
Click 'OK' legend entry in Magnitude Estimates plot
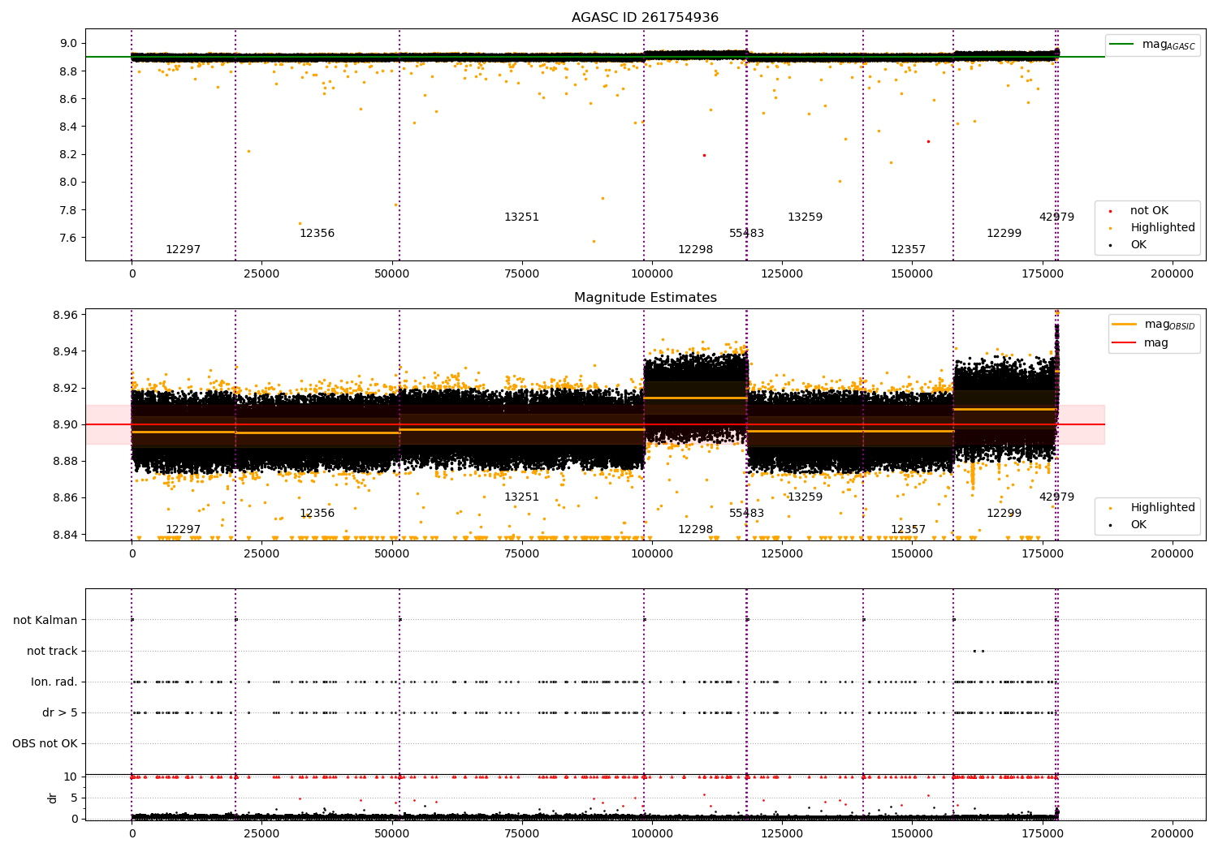click(x=1138, y=525)
